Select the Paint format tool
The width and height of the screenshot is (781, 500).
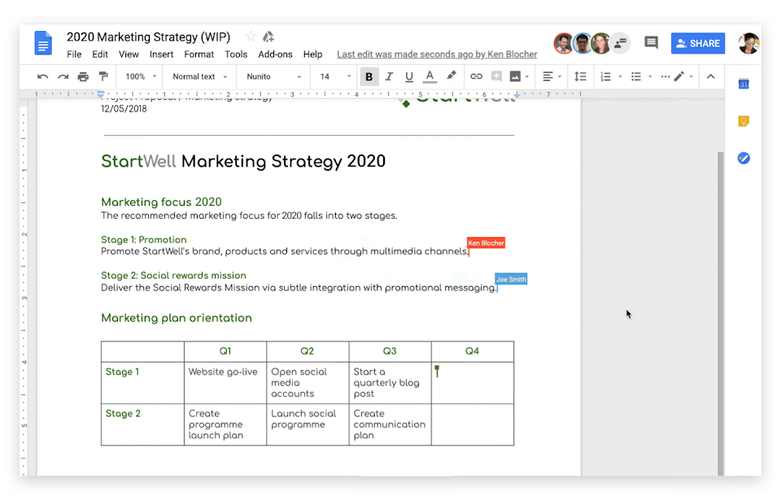pyautogui.click(x=103, y=76)
